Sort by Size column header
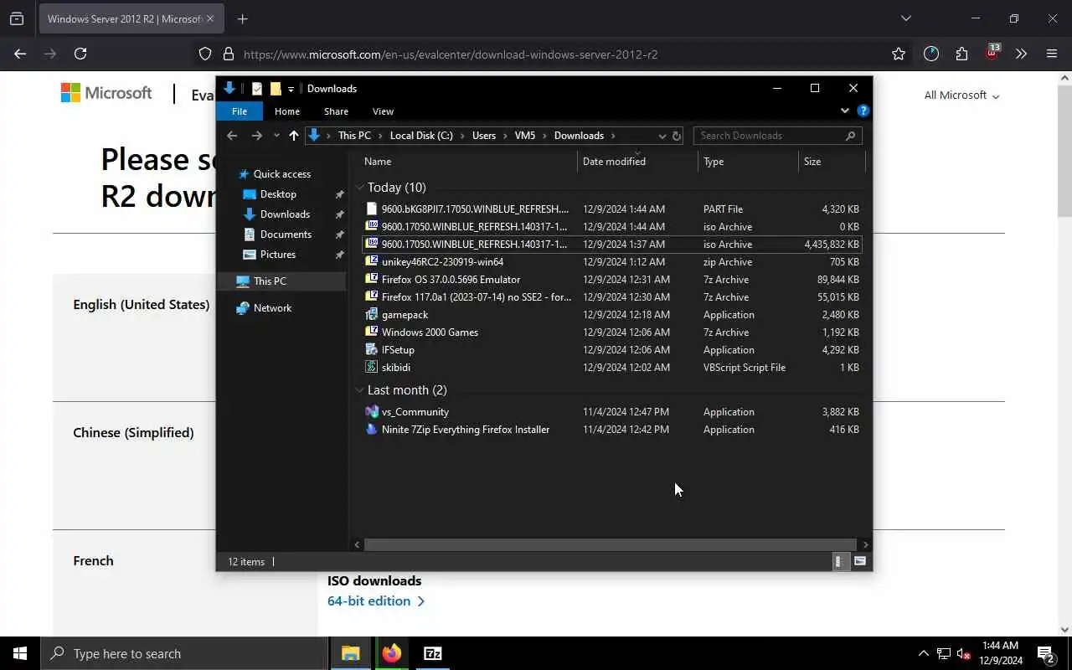This screenshot has width=1072, height=670. pyautogui.click(x=831, y=162)
